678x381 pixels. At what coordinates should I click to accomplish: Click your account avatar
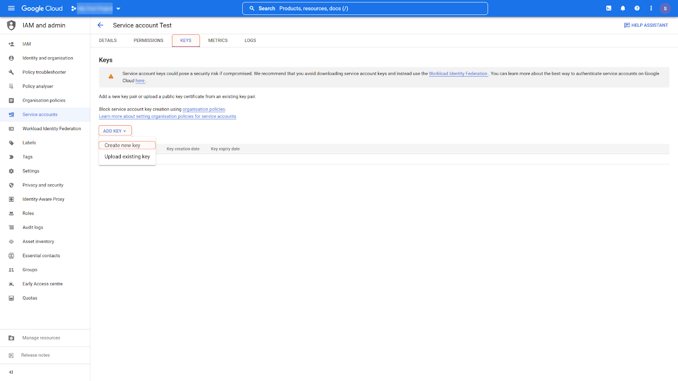pyautogui.click(x=665, y=8)
